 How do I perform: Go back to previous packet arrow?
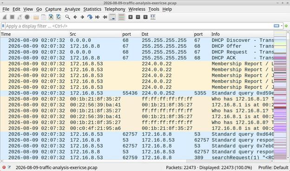pos(75,17)
